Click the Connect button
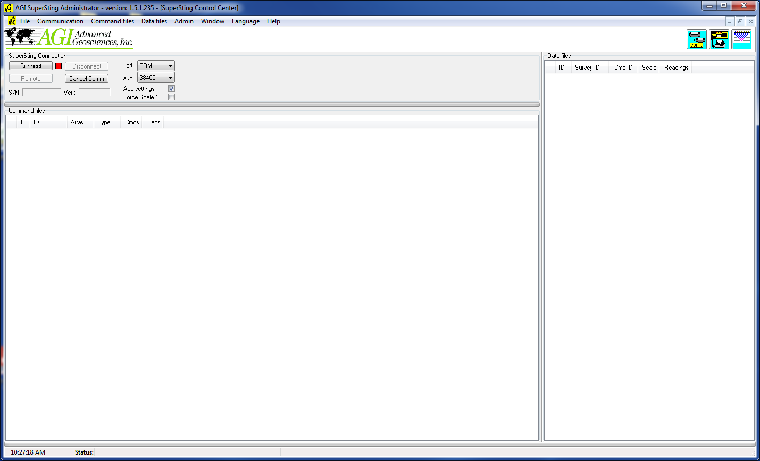 tap(31, 66)
